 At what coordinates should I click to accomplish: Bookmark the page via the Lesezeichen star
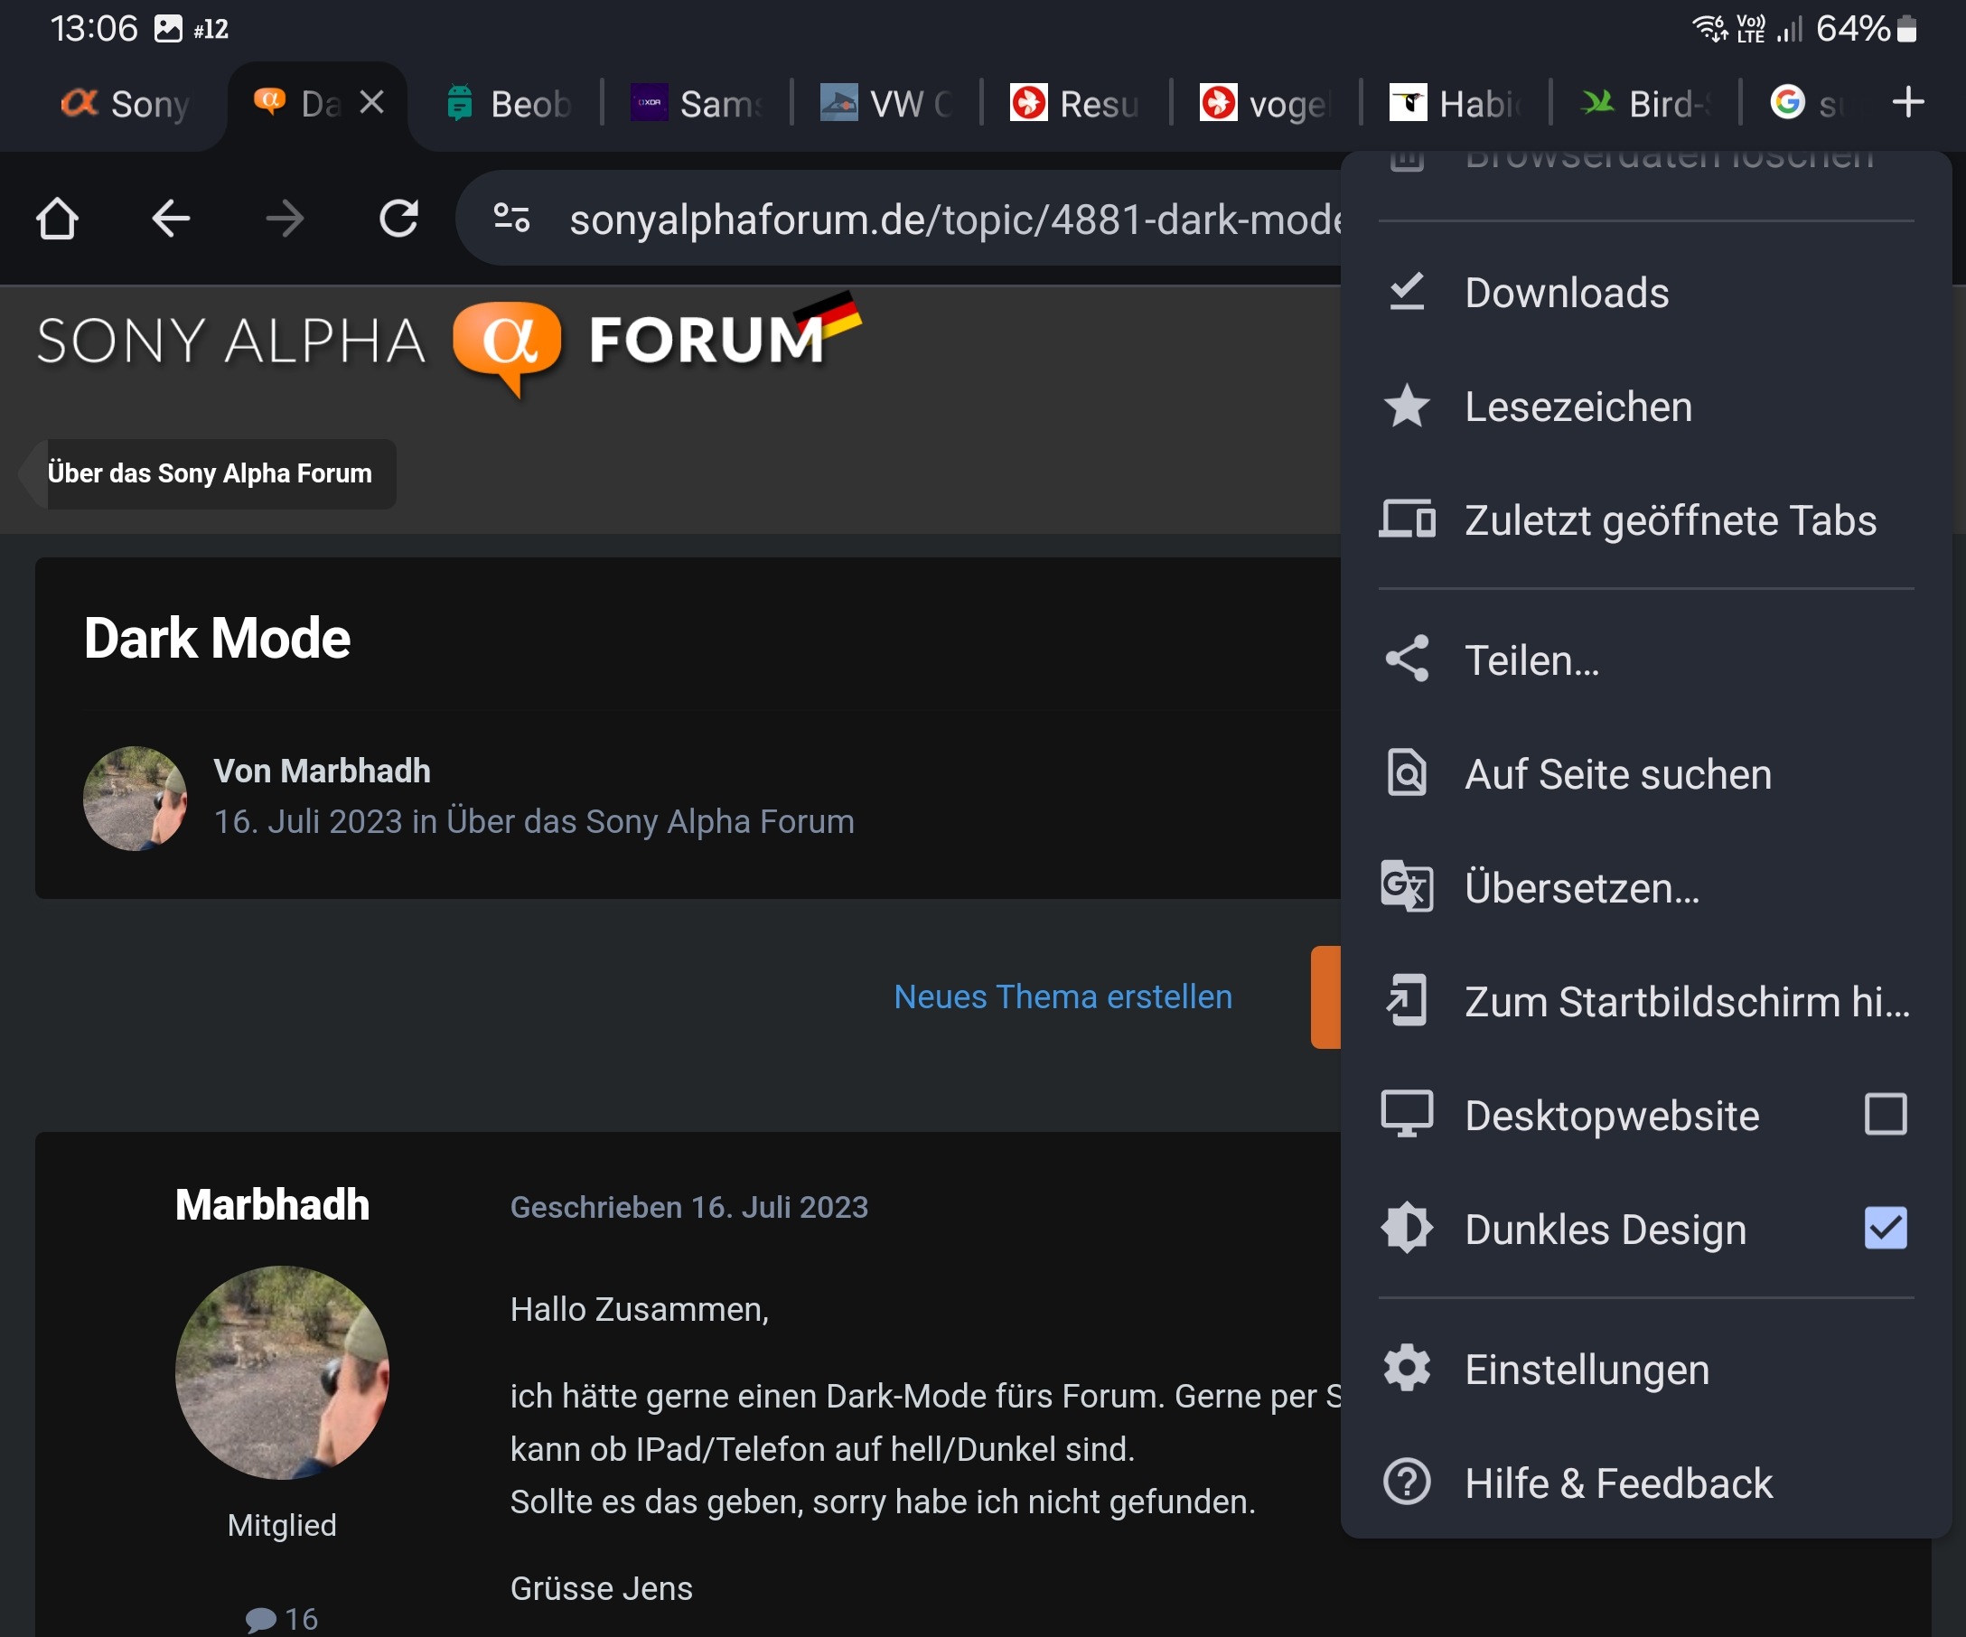pyautogui.click(x=1407, y=407)
